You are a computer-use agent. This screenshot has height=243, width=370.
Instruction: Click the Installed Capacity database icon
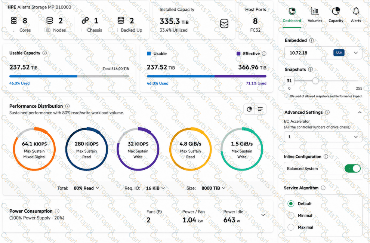(224, 24)
